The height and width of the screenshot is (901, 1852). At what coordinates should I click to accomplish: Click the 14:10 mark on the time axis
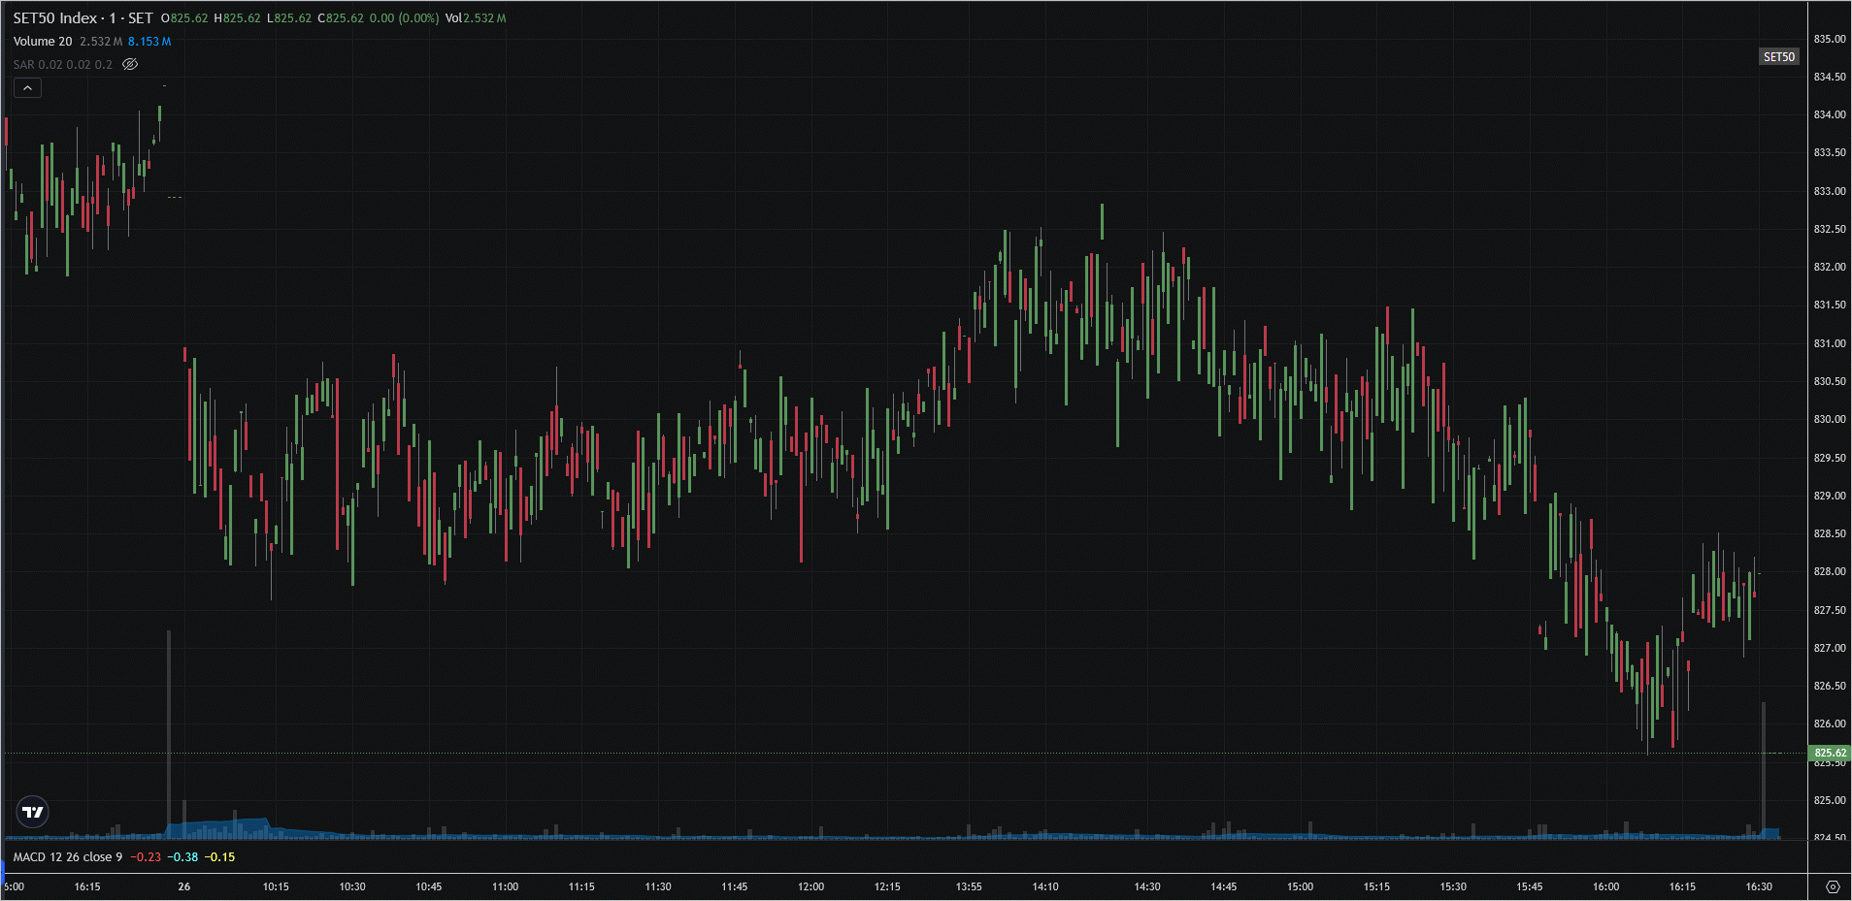(1045, 886)
